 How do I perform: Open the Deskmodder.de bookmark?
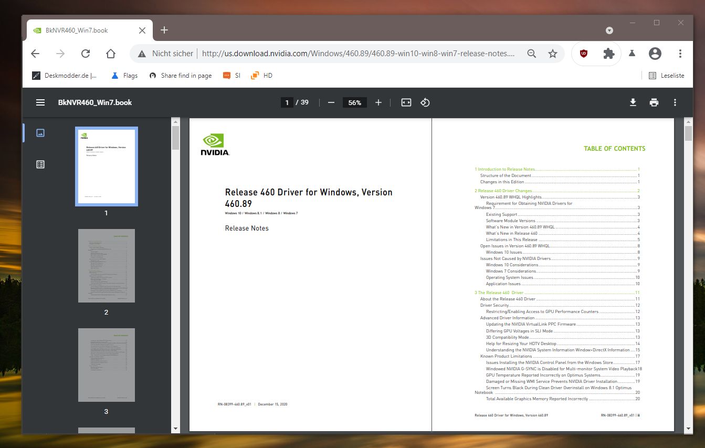[65, 76]
